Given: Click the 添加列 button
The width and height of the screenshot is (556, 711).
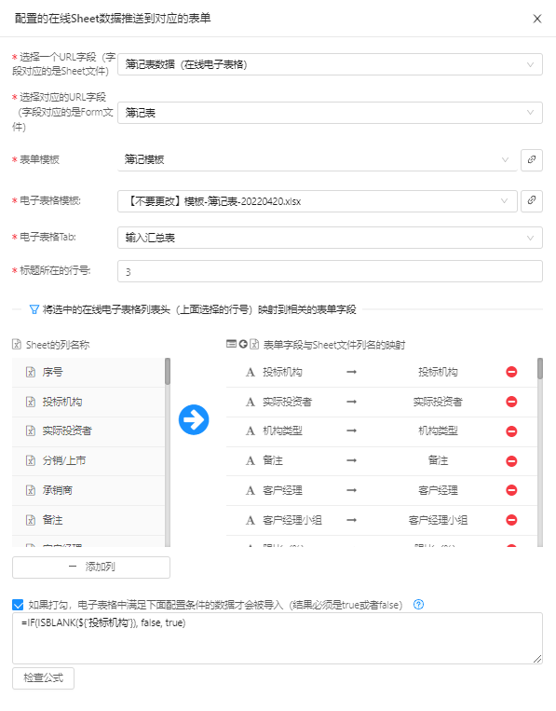Looking at the screenshot, I should click(x=91, y=567).
